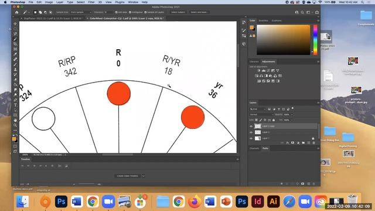
Task: Hide Layer 2 copy visibility eye
Action: pyautogui.click(x=251, y=126)
